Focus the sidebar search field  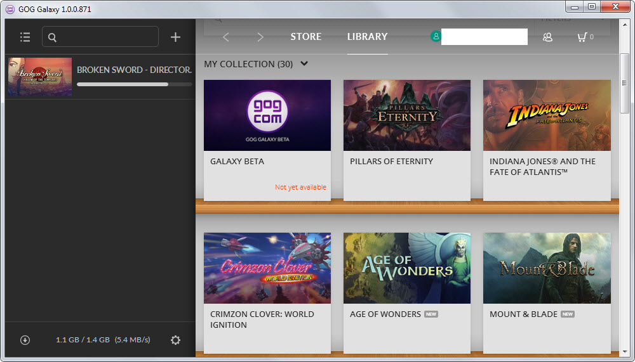tap(100, 36)
